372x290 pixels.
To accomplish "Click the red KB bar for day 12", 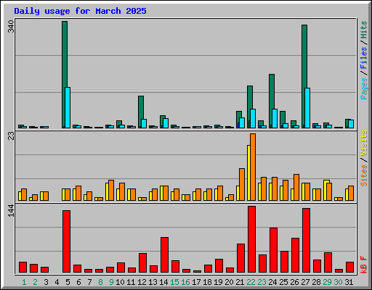I will [x=143, y=263].
